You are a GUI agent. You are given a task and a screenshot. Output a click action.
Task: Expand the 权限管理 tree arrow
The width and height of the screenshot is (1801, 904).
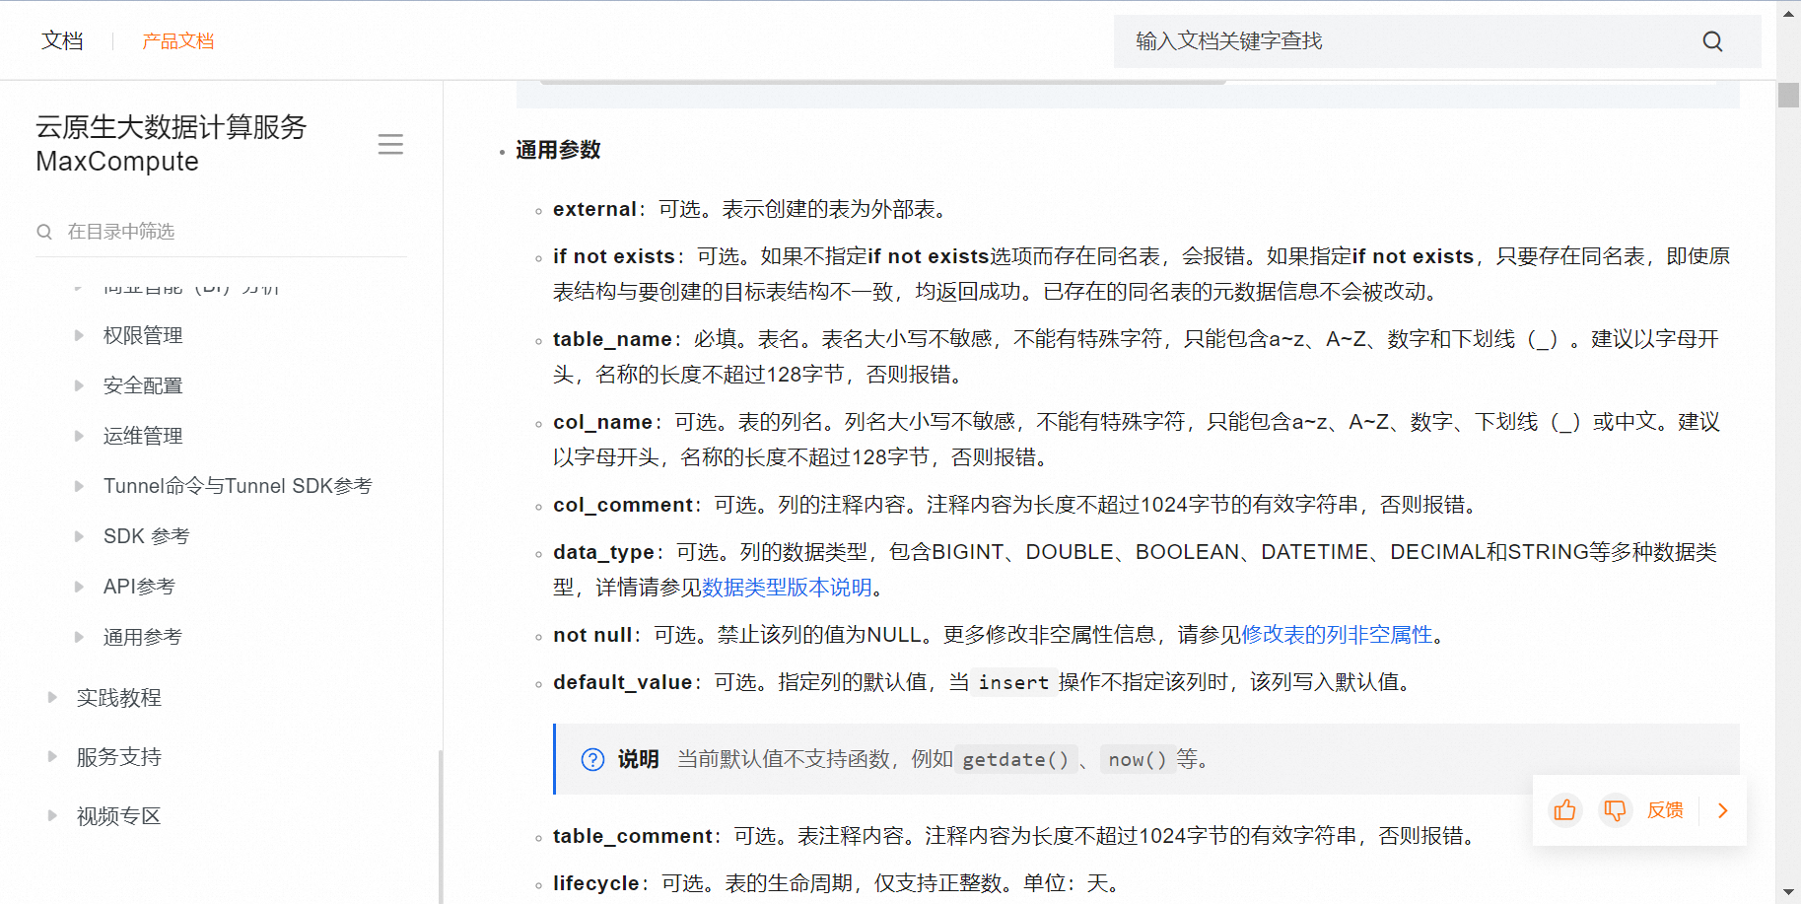tap(79, 335)
